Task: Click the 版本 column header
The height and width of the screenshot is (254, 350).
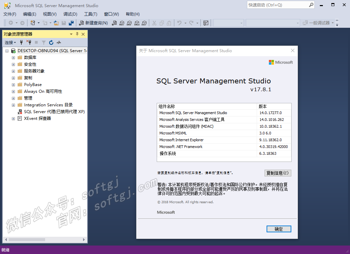Action: tap(274, 106)
